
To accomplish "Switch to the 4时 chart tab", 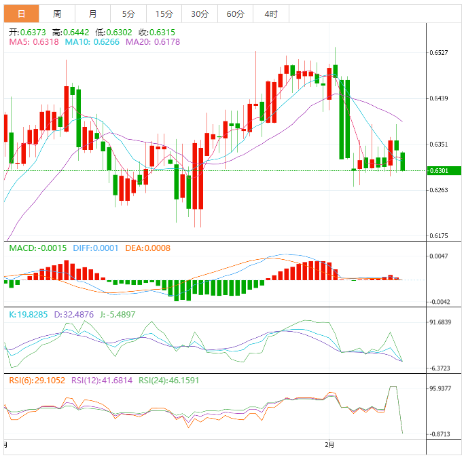I will point(270,14).
